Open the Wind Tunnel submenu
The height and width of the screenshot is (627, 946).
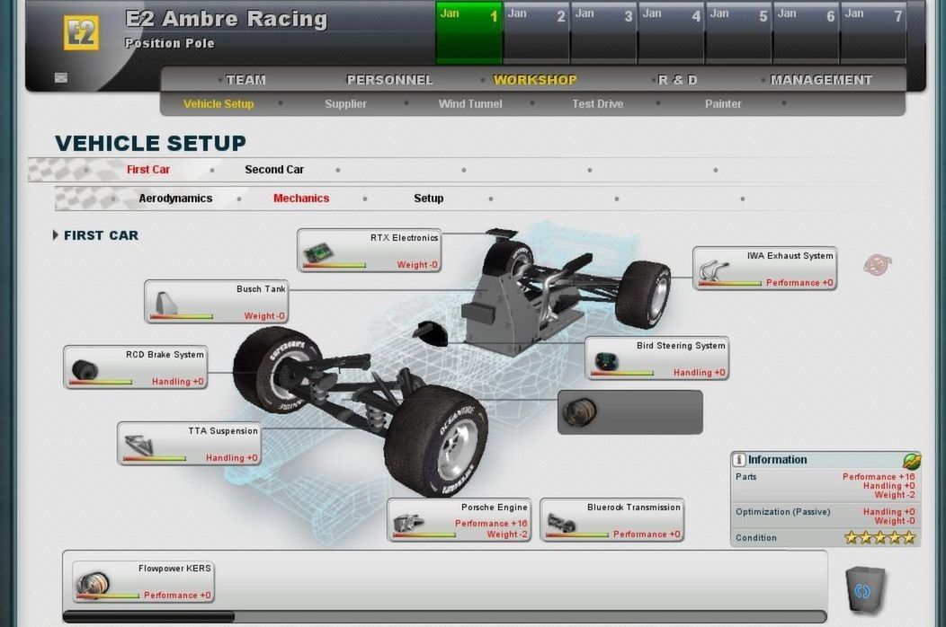point(470,104)
